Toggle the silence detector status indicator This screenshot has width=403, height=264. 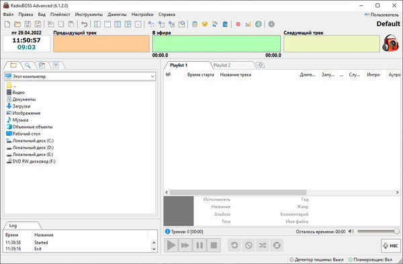(316, 259)
